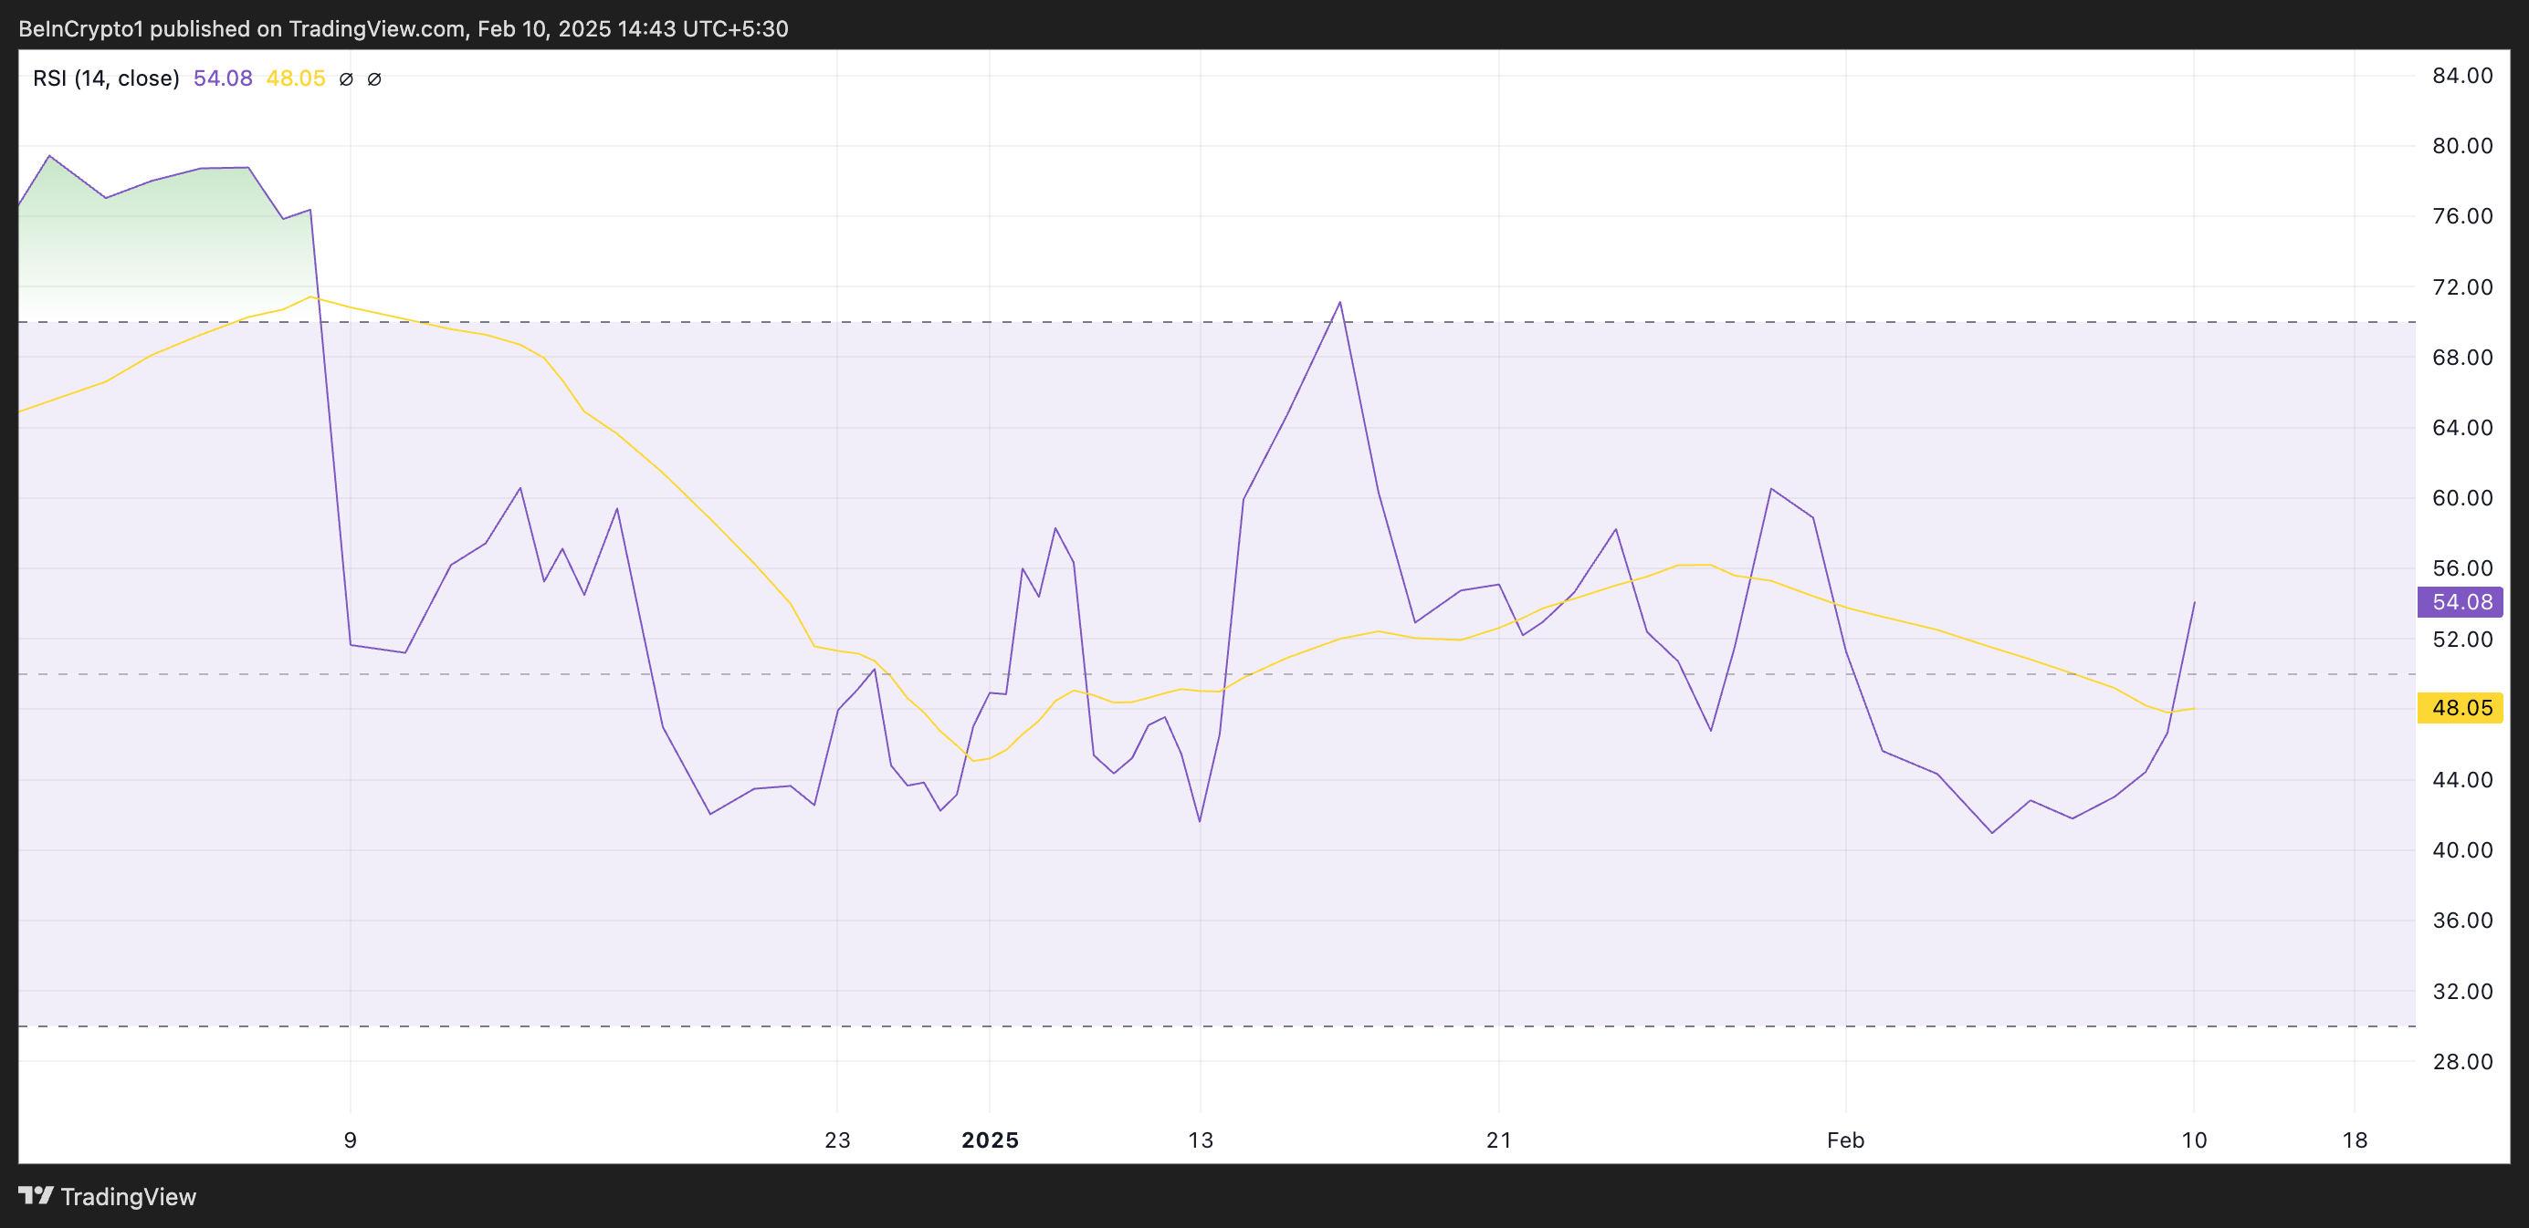Click the purple 54.08 price axis tag
The width and height of the screenshot is (2529, 1228).
tap(2461, 602)
